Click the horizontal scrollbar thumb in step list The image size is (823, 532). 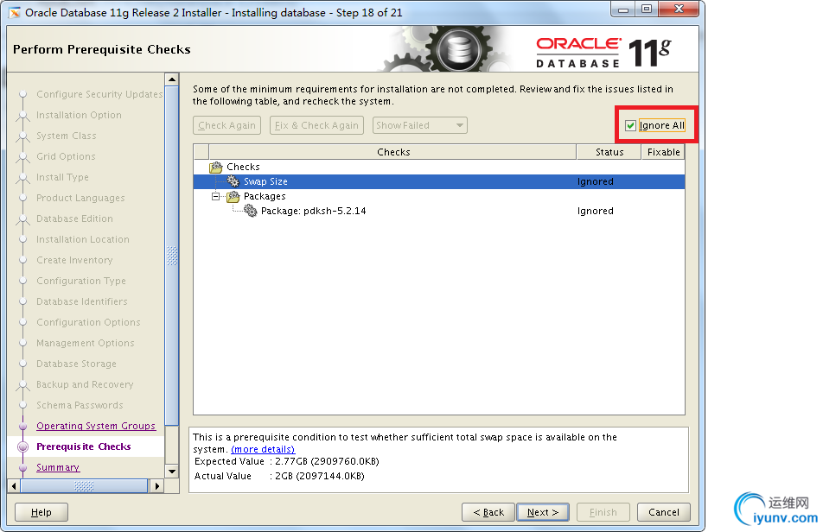pyautogui.click(x=84, y=486)
